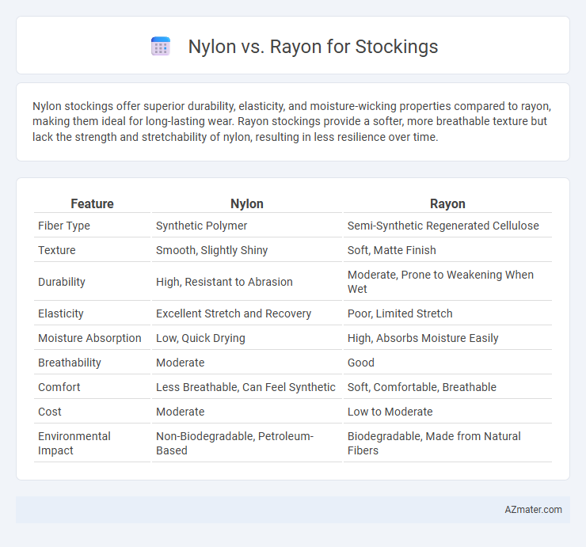This screenshot has height=547, width=586.
Task: Select High, Resistant to Abrasion cell
Action: 224,282
